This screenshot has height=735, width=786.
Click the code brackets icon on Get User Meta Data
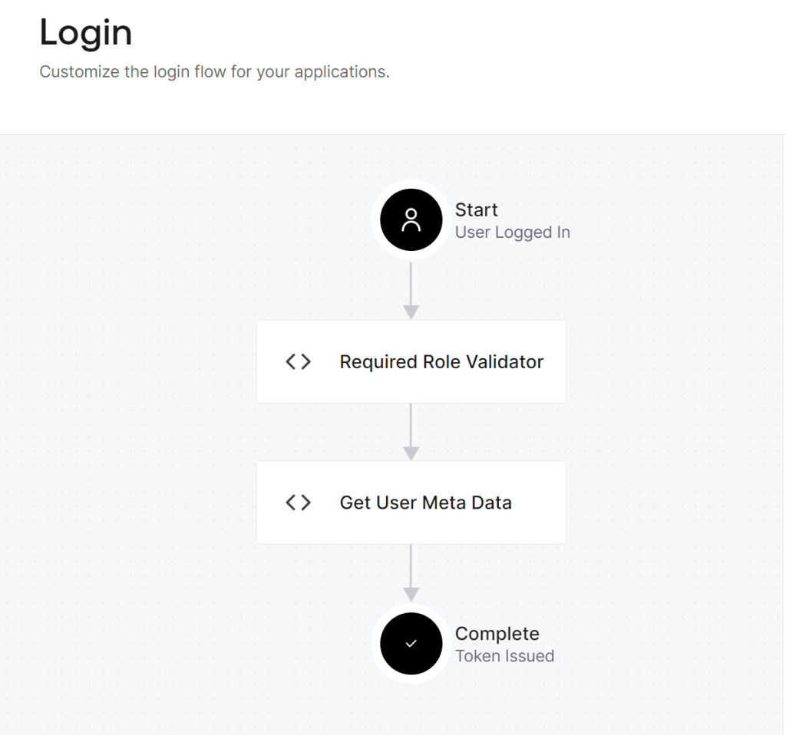pyautogui.click(x=298, y=503)
